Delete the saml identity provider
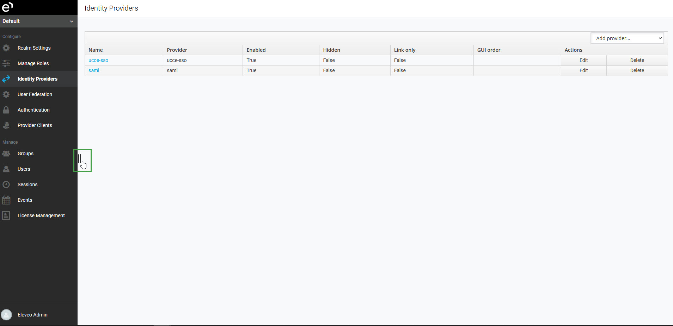The width and height of the screenshot is (673, 326). (x=637, y=70)
